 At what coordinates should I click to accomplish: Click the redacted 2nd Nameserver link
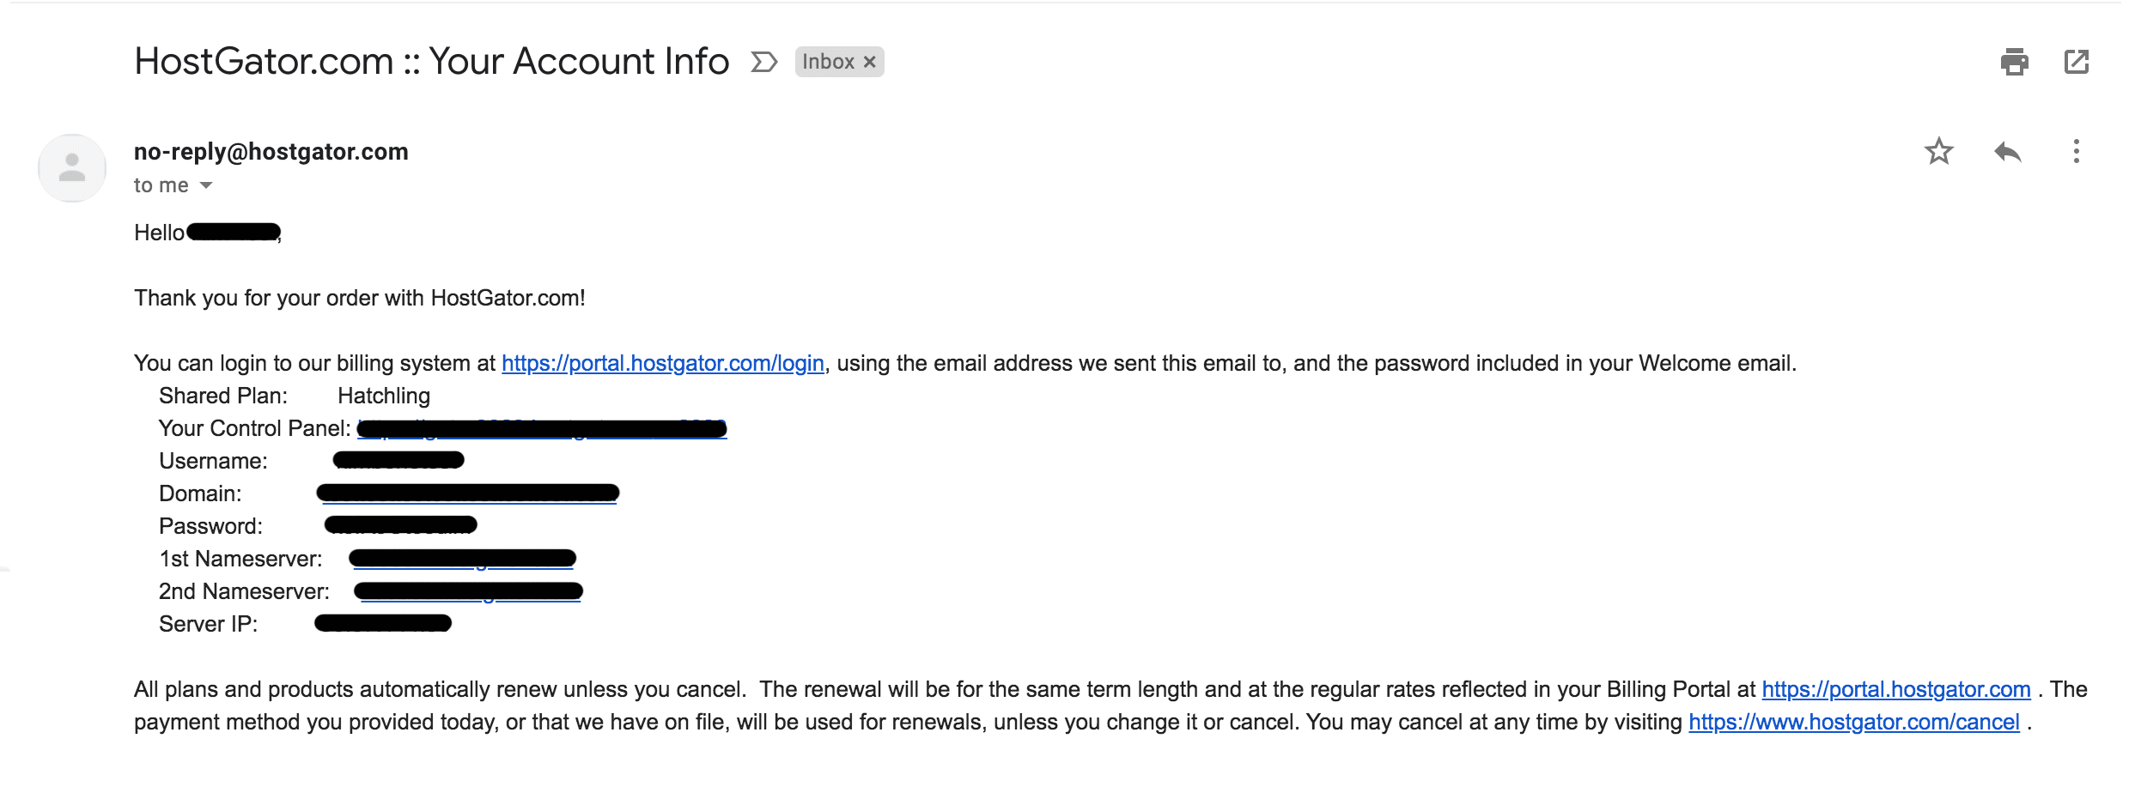coord(469,591)
